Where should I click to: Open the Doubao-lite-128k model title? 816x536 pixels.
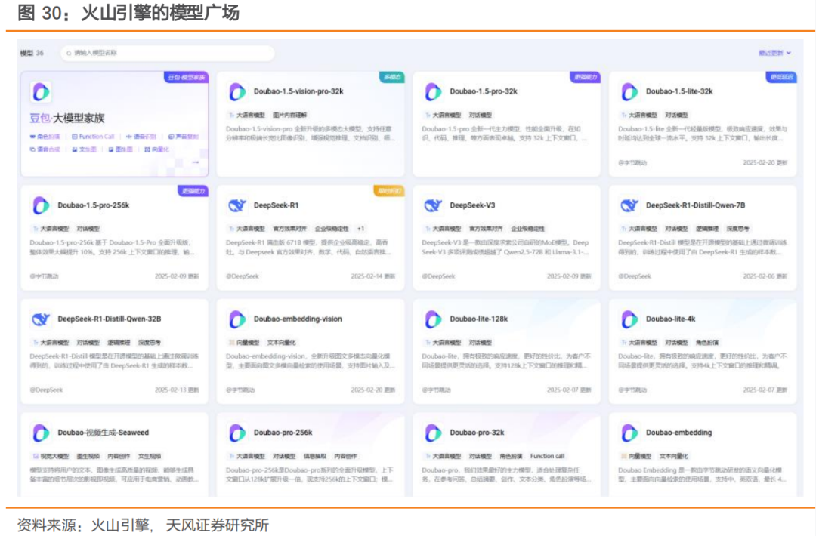click(479, 319)
